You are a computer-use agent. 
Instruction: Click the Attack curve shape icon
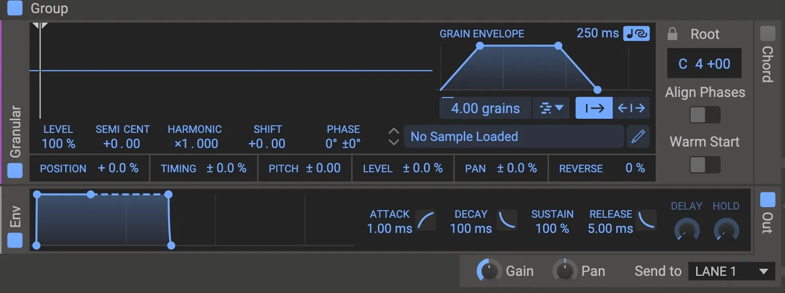click(426, 220)
